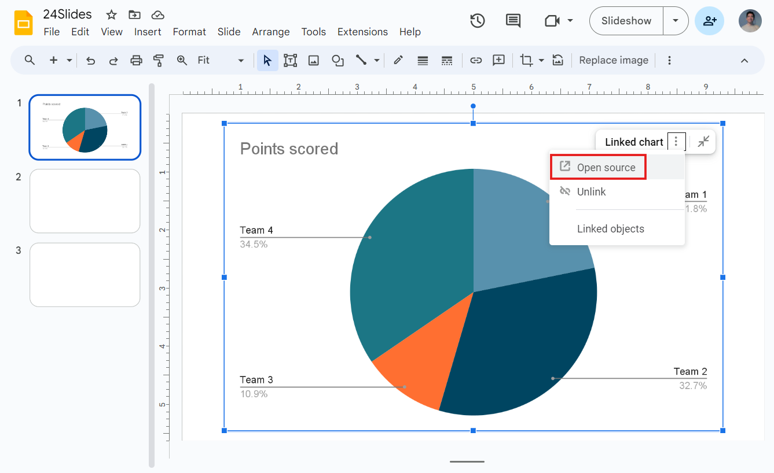Select blank slide 3 thumbnail
The height and width of the screenshot is (473, 774).
(85, 275)
